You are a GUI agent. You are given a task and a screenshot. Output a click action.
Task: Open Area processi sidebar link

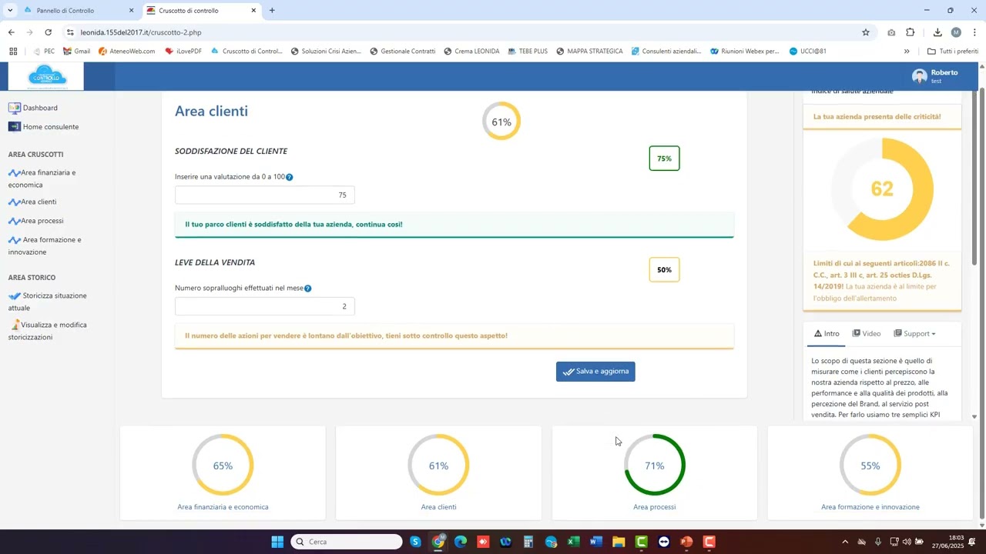[x=42, y=221]
